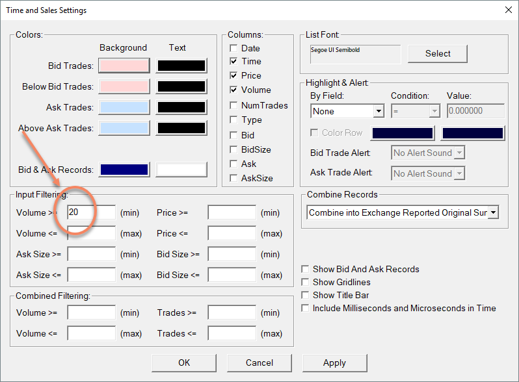Confirm settings with the OK button
519x382 pixels.
coord(184,363)
